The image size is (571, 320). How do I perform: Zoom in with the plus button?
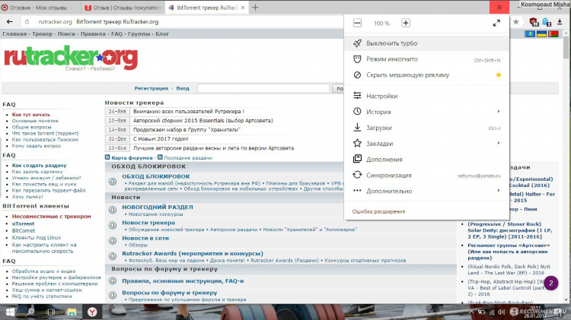(406, 24)
